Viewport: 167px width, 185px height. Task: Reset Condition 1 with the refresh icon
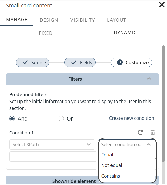[140, 132]
